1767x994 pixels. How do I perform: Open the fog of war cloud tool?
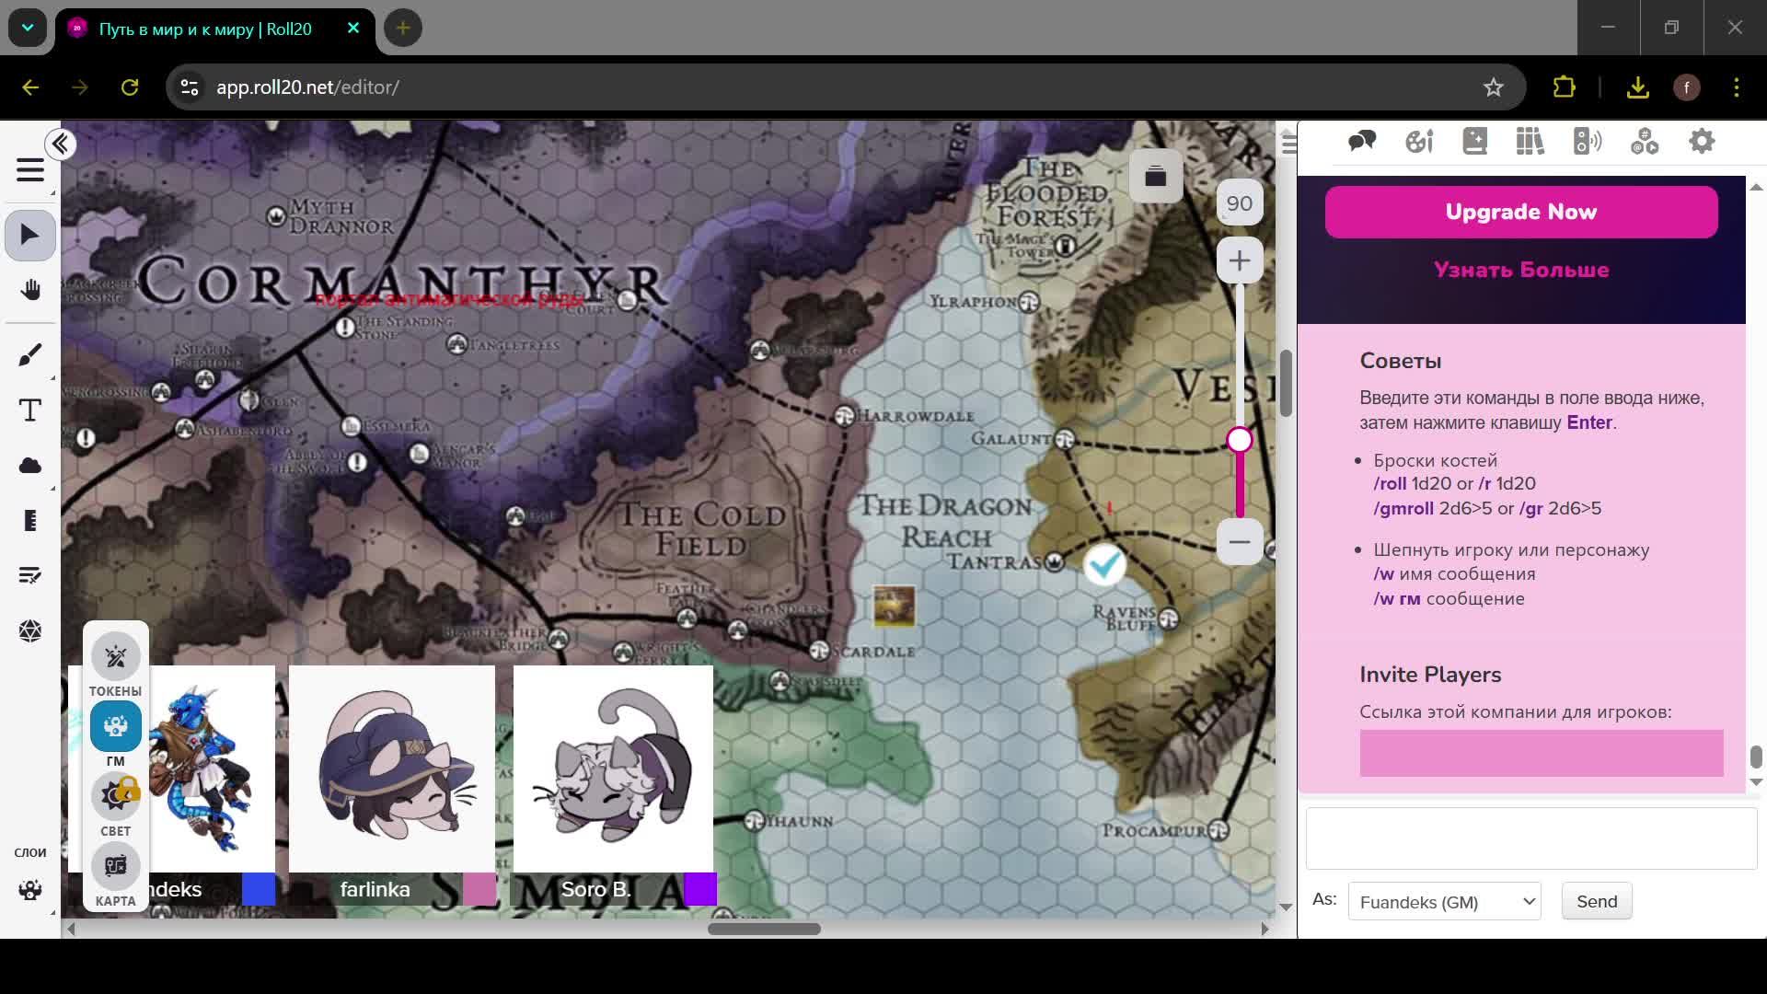click(x=30, y=466)
